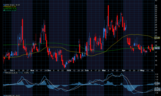Click the "Dec" month label on date axis
Viewport: 161px width, 96px height.
(x=49, y=70)
